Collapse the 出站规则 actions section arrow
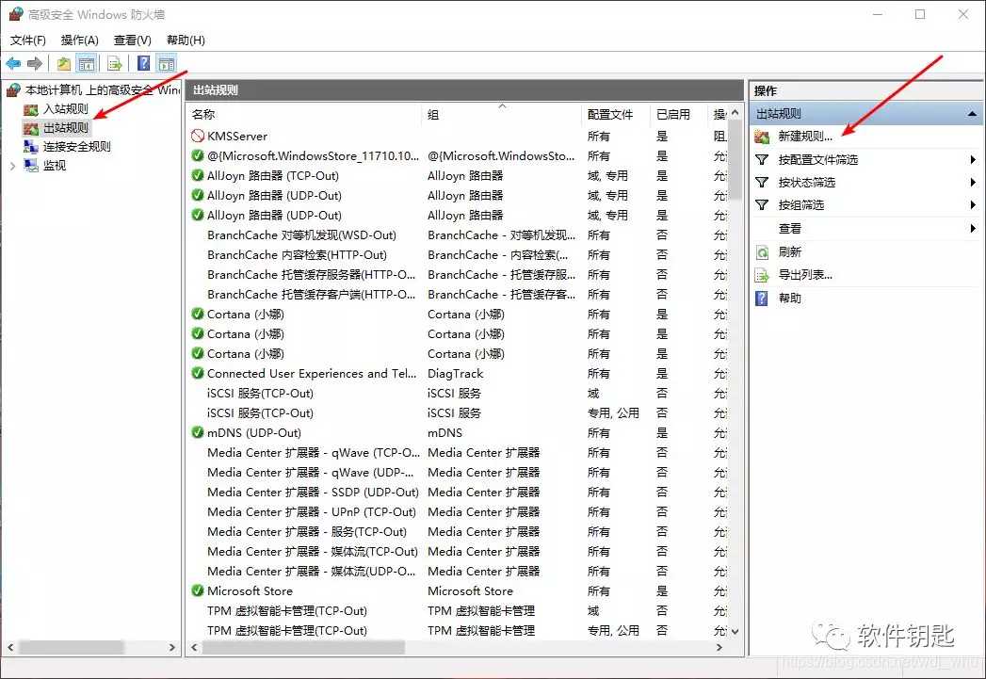 [x=972, y=114]
